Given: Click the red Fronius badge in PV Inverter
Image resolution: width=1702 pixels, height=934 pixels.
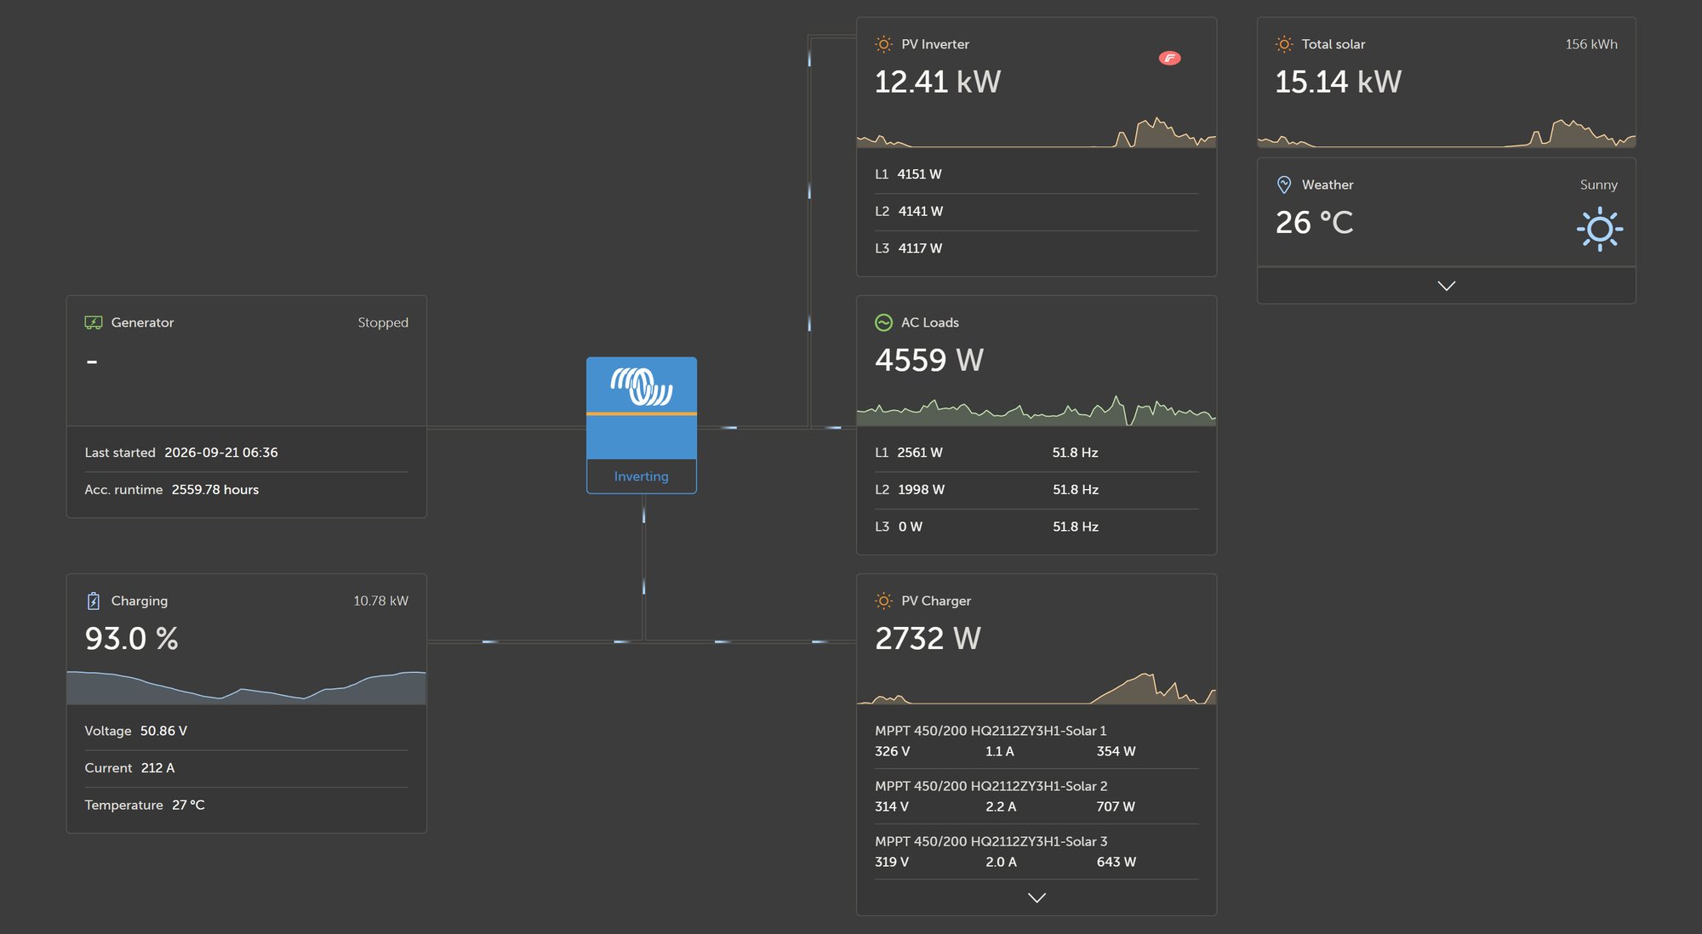Looking at the screenshot, I should (x=1169, y=58).
